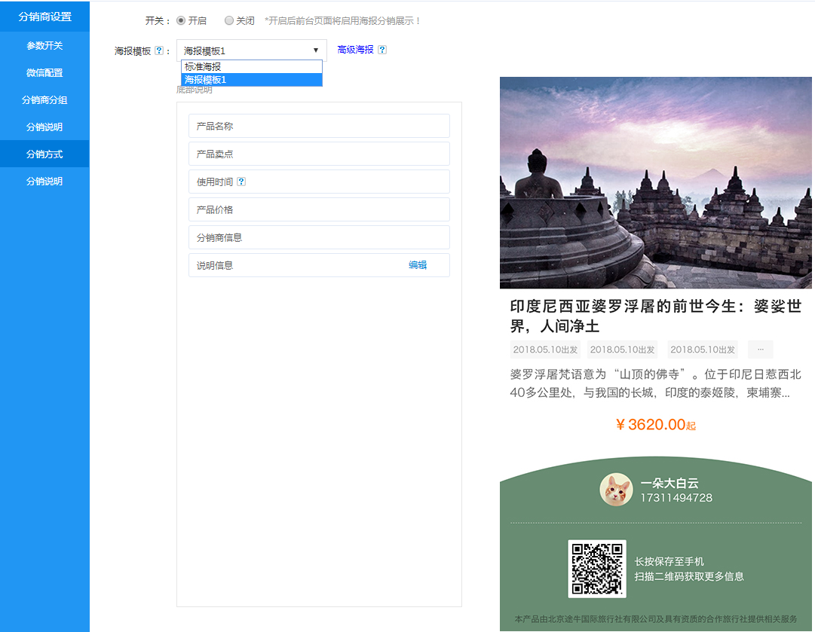Click help icon next to 使用时间
815x632 pixels.
(x=241, y=182)
